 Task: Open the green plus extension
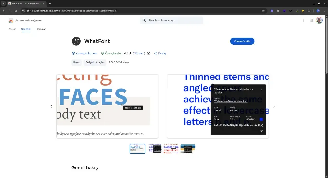(297, 11)
